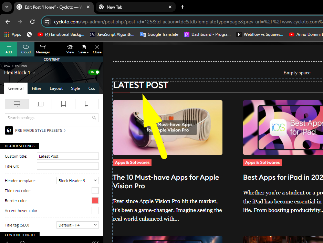The height and width of the screenshot is (243, 323).
Task: Open site information icon in address bar
Action: click(47, 22)
